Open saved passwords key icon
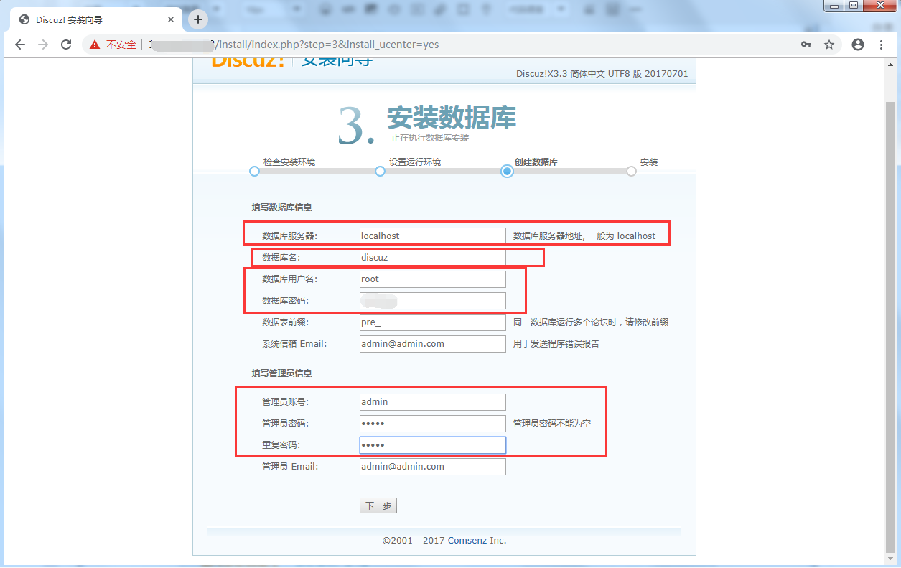This screenshot has height=568, width=901. coord(806,45)
